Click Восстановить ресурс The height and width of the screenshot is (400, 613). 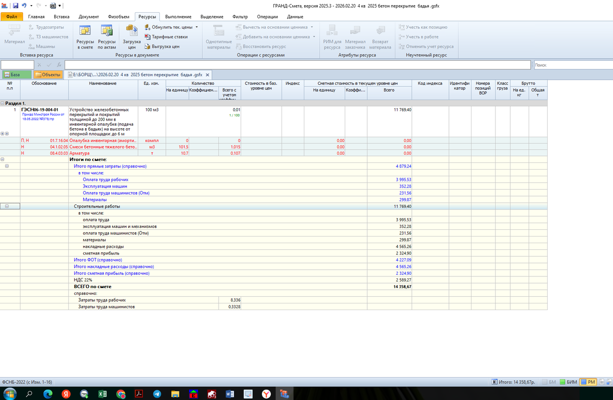click(261, 46)
